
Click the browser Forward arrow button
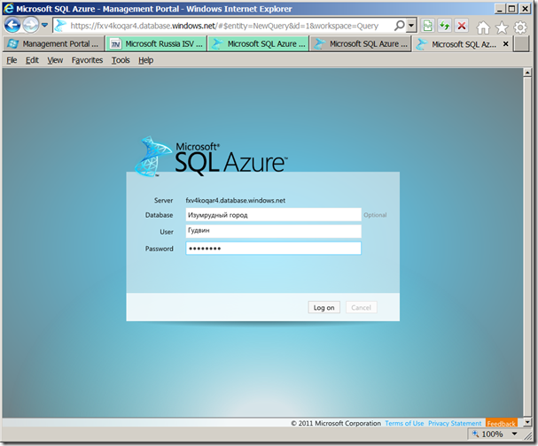(x=30, y=25)
